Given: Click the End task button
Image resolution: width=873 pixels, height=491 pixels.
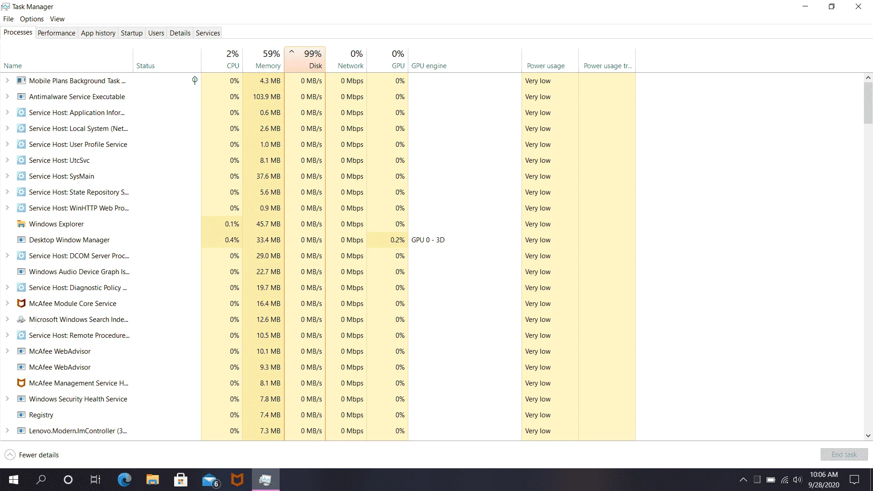Looking at the screenshot, I should click(x=844, y=454).
